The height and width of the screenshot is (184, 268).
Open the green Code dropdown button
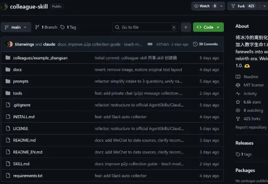[208, 27]
